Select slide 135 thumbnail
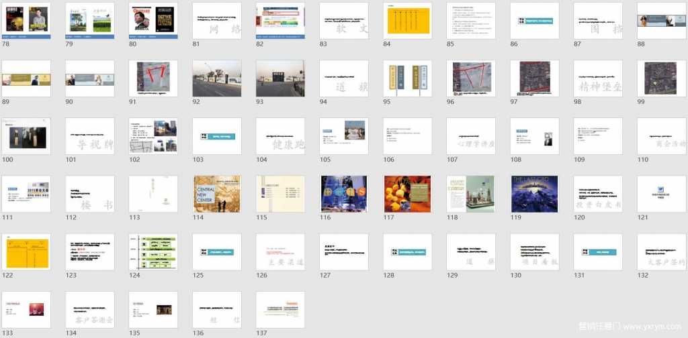This screenshot has width=688, height=338. coord(153,310)
